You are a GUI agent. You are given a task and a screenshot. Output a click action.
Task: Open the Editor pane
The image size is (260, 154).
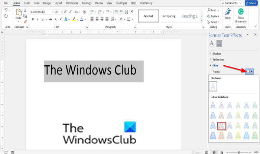pos(228,14)
